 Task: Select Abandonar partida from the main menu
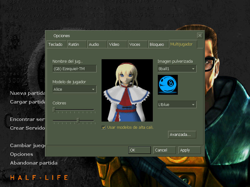pyautogui.click(x=34, y=163)
